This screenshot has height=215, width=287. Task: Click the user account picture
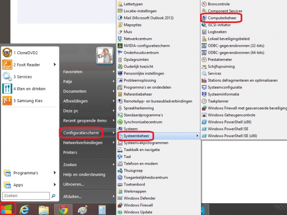click(x=105, y=56)
